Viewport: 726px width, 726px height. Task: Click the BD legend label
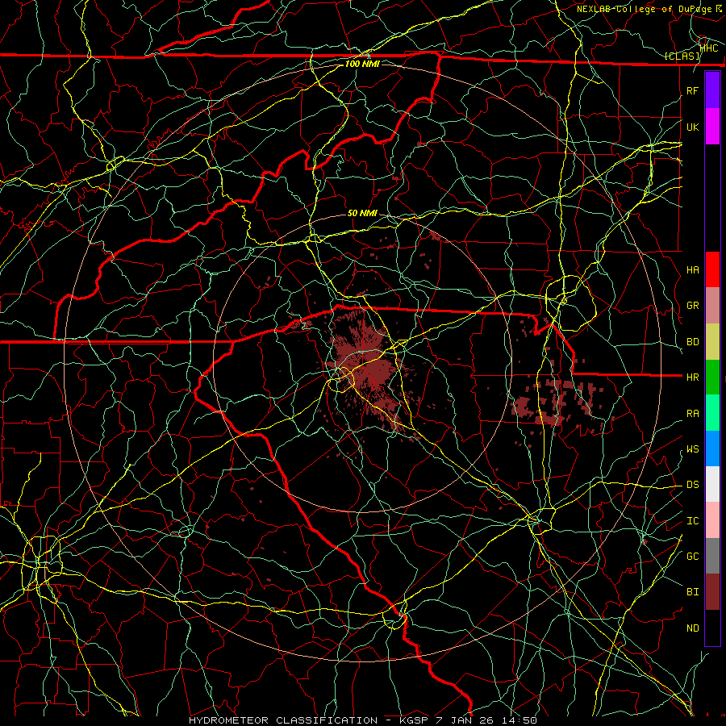point(693,342)
